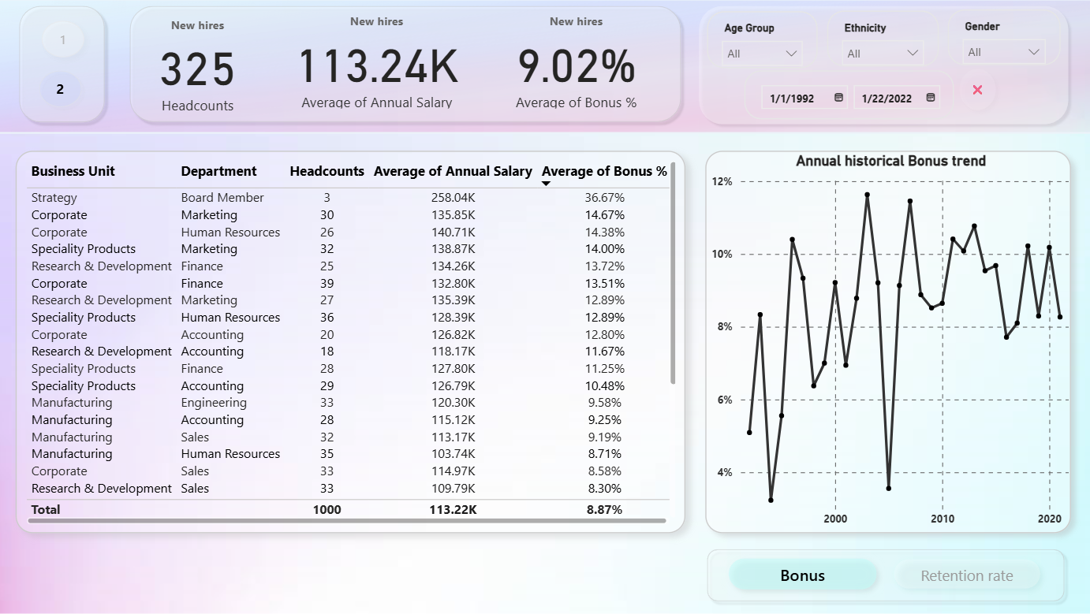Click the 127.80K salary cell

click(x=453, y=369)
